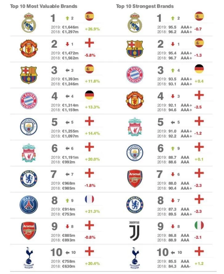This screenshot has height=274, width=224.
Task: Select Manchester City logo in Most Valuable list
Action: click(29, 127)
